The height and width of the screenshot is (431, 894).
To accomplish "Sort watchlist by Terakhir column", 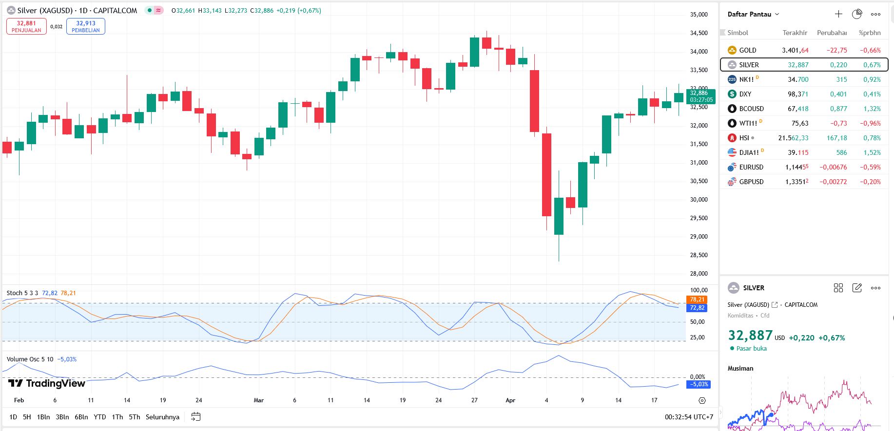I will pos(795,33).
